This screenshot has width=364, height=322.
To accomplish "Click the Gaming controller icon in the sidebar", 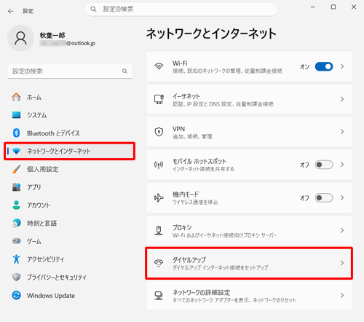I will tap(16, 241).
